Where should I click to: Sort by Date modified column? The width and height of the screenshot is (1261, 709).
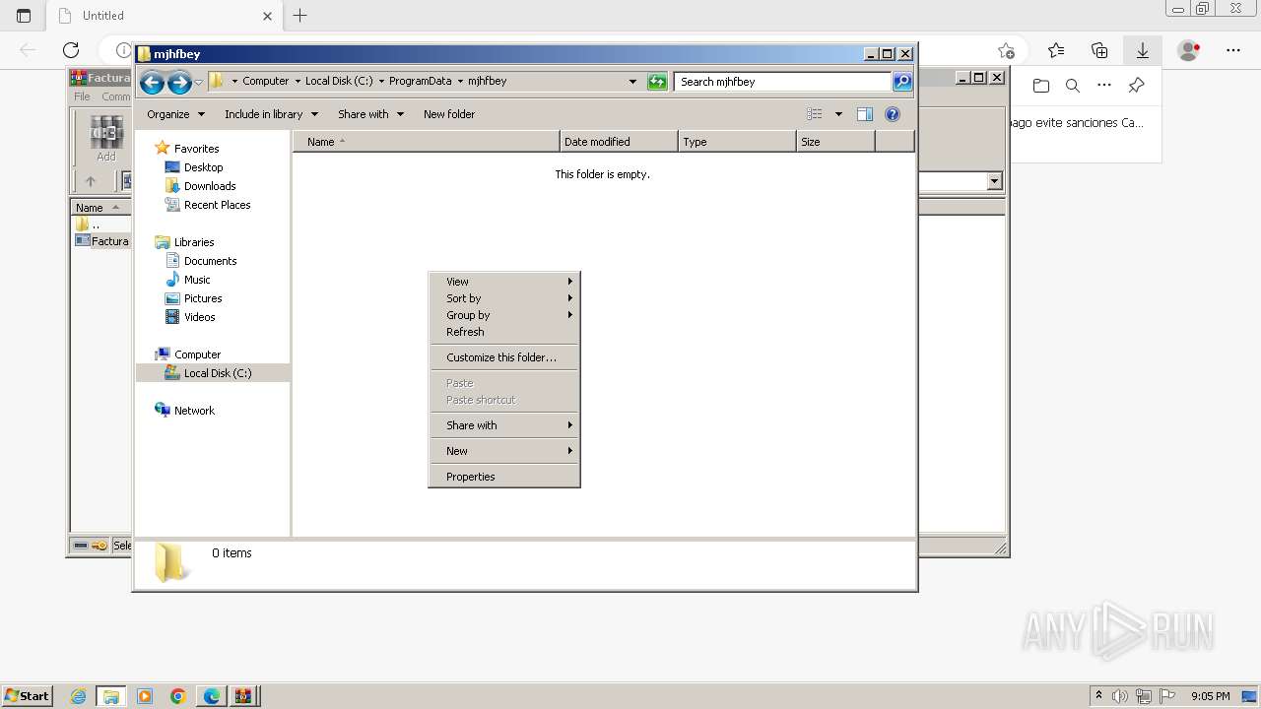(619, 142)
